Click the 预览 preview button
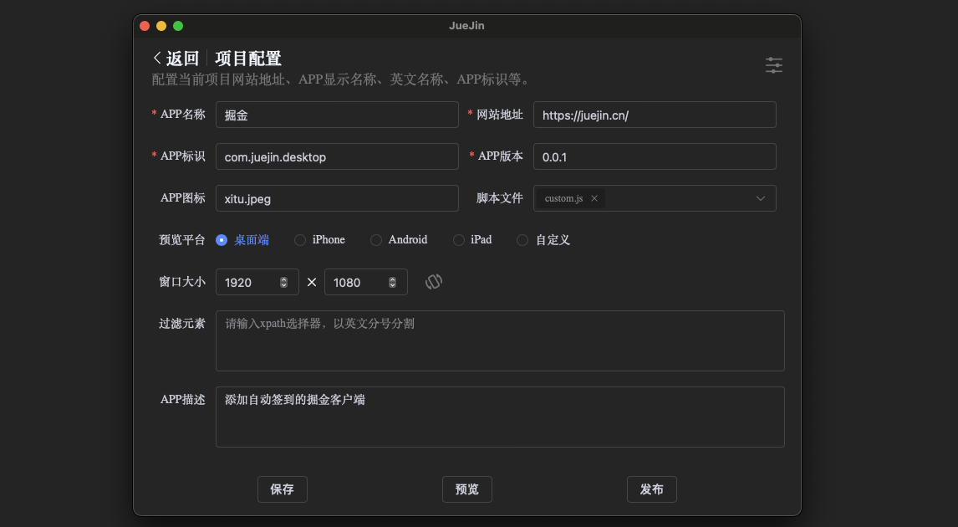The width and height of the screenshot is (958, 527). (x=466, y=489)
